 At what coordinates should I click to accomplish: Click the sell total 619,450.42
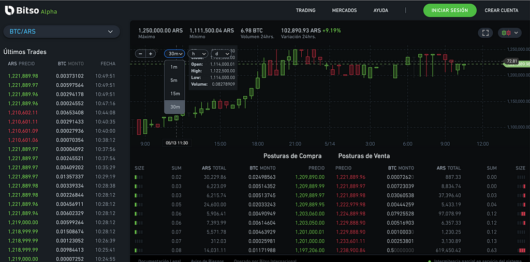448,250
